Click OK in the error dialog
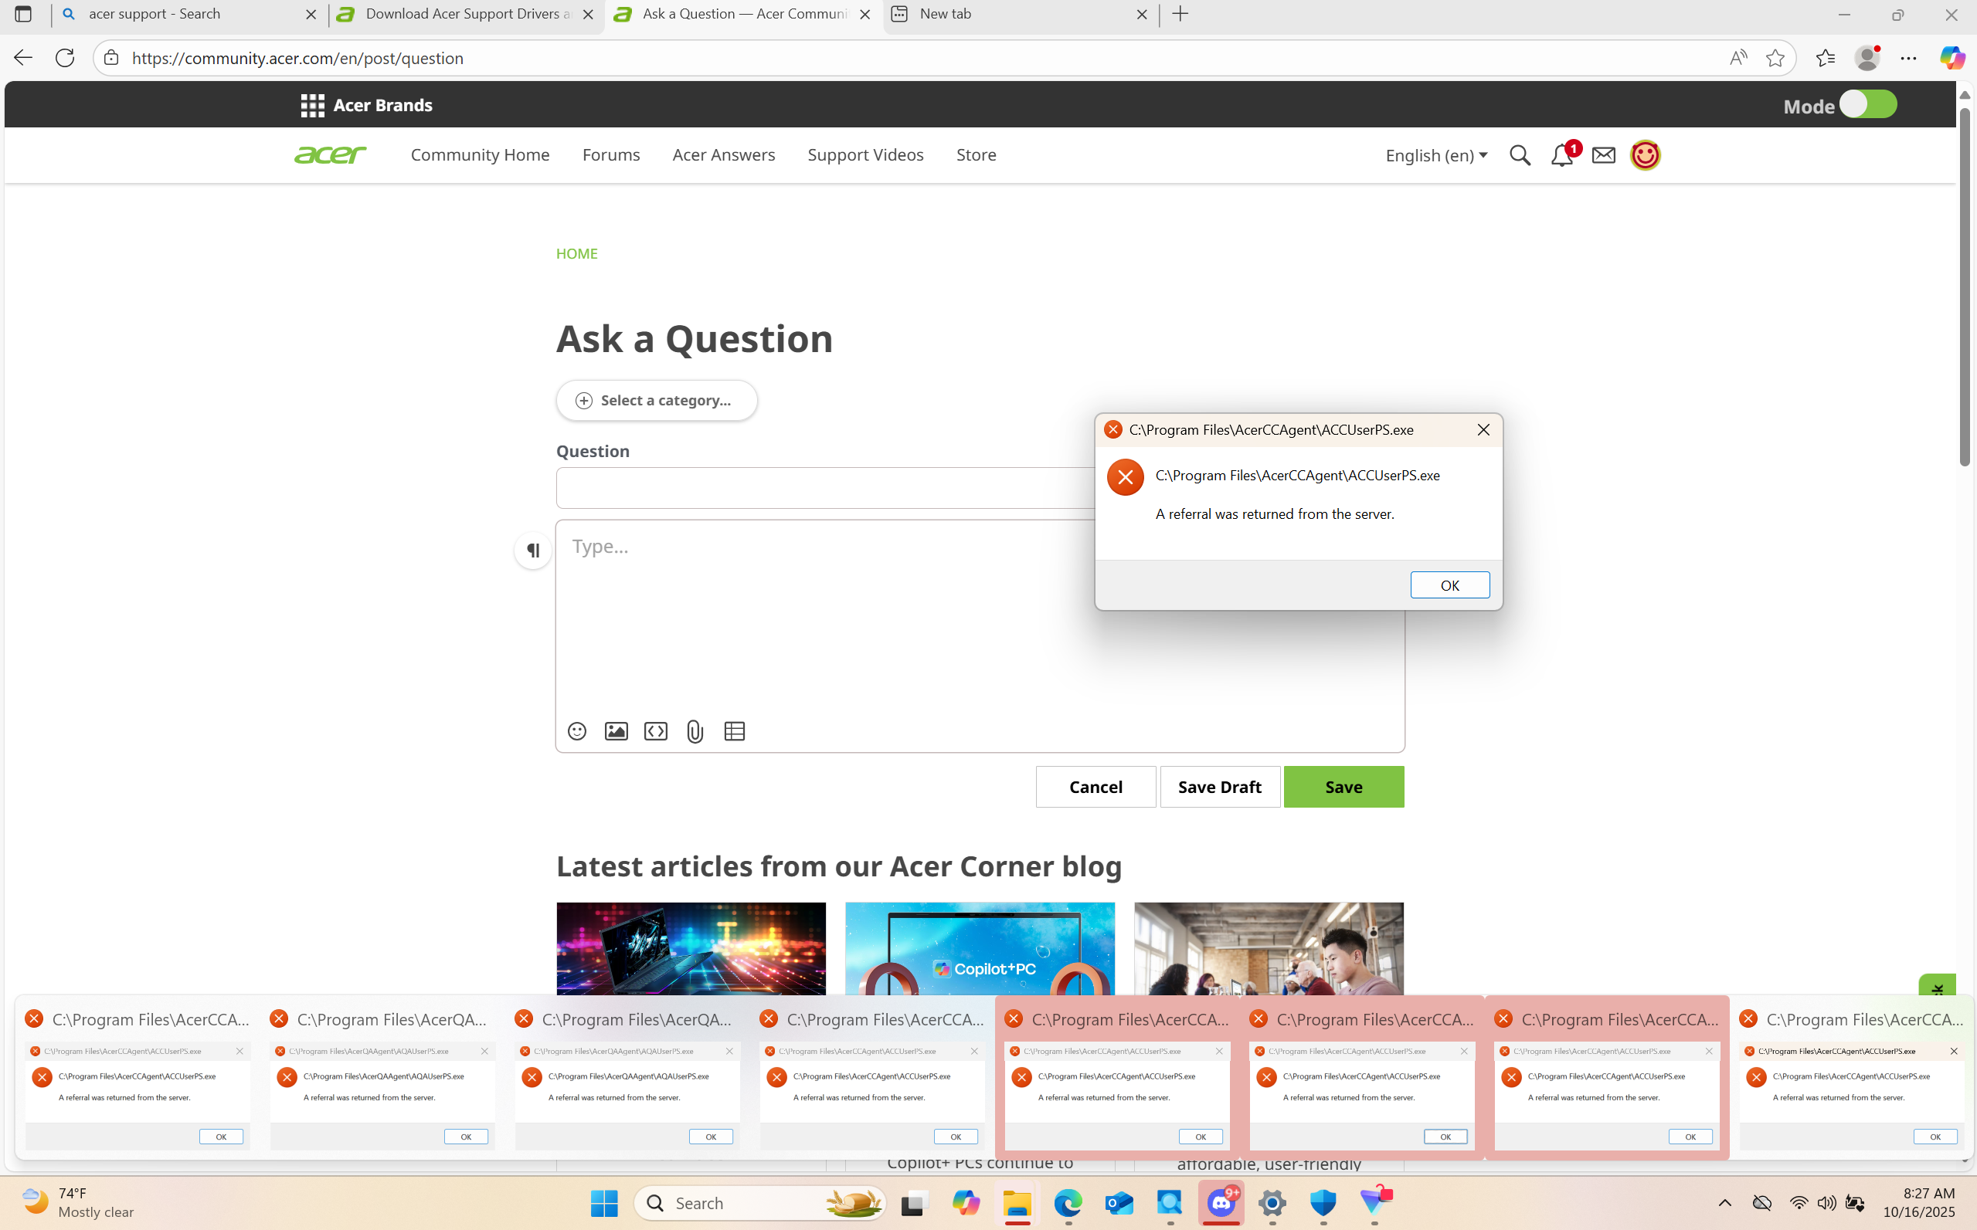Screen dimensions: 1977x1230 click(1449, 585)
